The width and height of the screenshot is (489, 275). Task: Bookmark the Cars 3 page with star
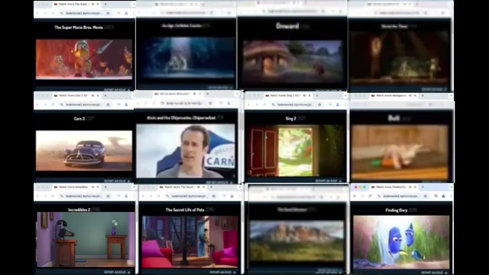click(x=108, y=104)
